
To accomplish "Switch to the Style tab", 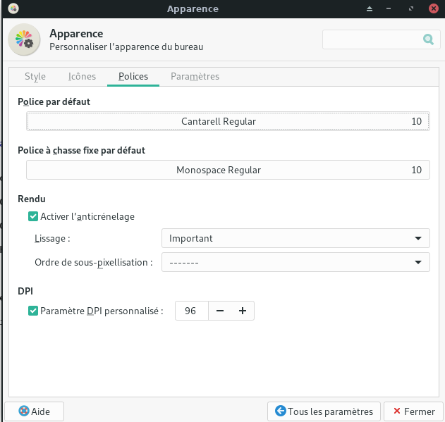I will 35,76.
